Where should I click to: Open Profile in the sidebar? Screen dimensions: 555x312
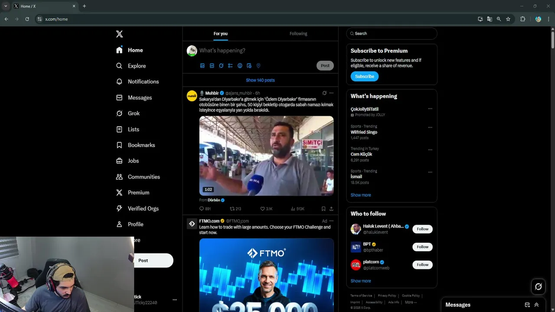pos(130,224)
